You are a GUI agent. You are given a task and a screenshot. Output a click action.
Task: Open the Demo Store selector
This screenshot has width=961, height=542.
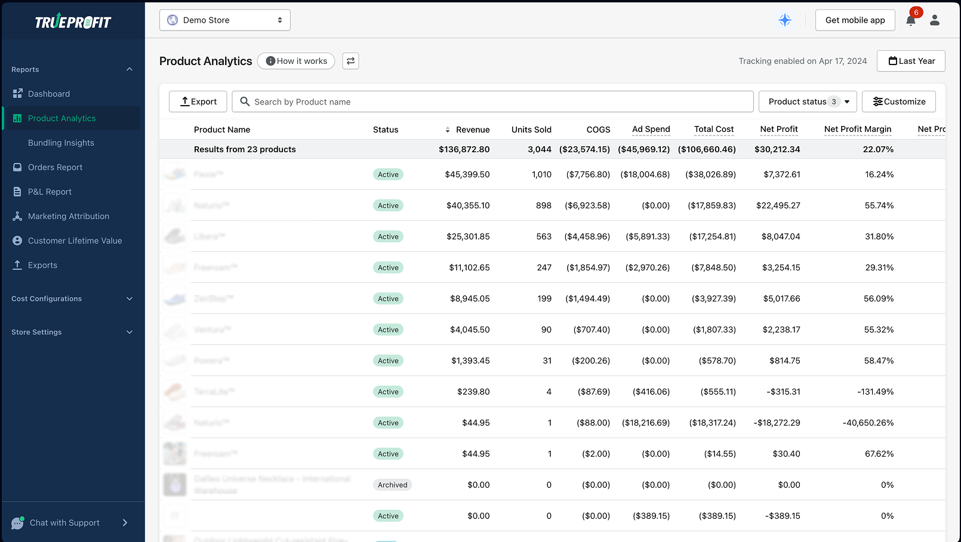(224, 20)
